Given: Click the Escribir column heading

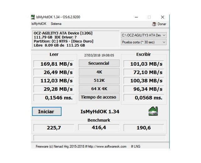Looking at the screenshot, I should (144, 54).
